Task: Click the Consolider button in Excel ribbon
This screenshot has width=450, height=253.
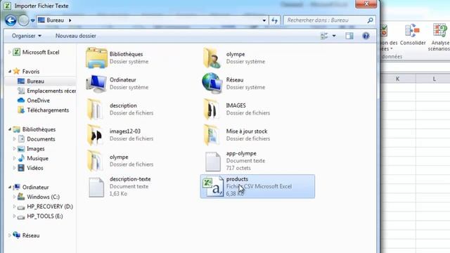Action: [413, 34]
